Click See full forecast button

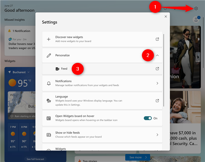tap(35, 159)
